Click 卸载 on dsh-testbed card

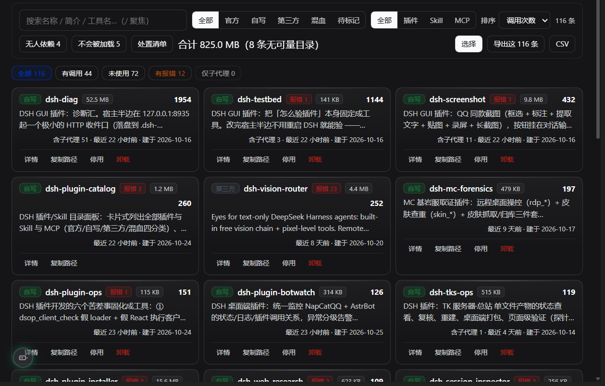tap(315, 159)
